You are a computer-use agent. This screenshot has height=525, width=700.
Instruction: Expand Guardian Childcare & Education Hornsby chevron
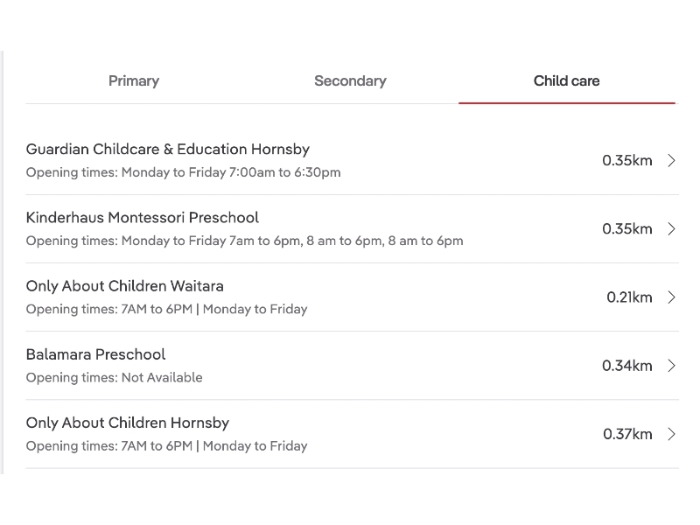point(671,160)
